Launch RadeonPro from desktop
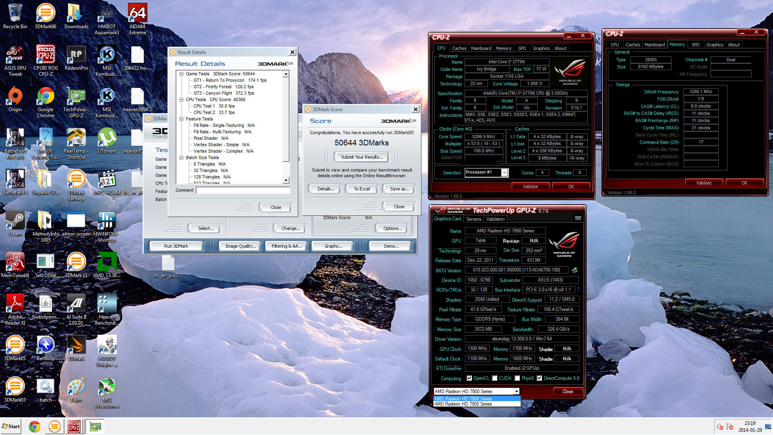This screenshot has width=773, height=435. tap(76, 58)
